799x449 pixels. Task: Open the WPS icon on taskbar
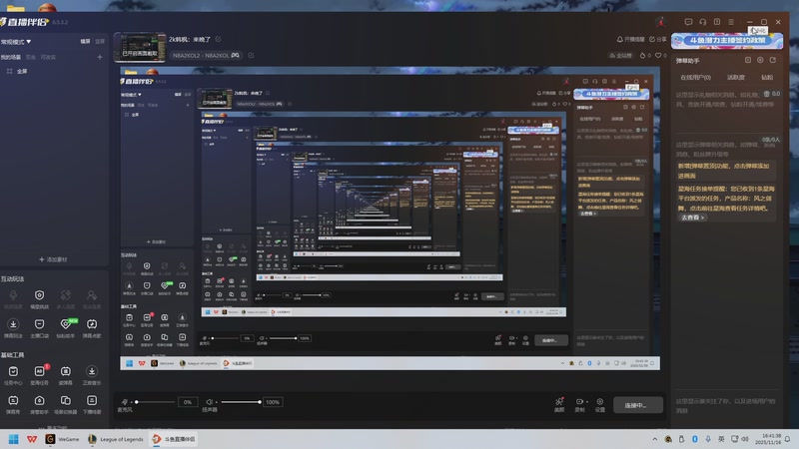coord(32,439)
